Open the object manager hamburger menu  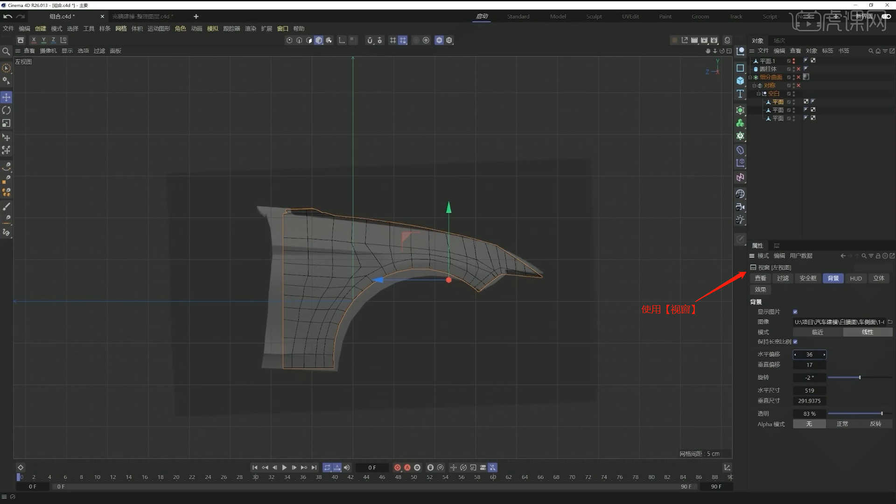(x=752, y=51)
